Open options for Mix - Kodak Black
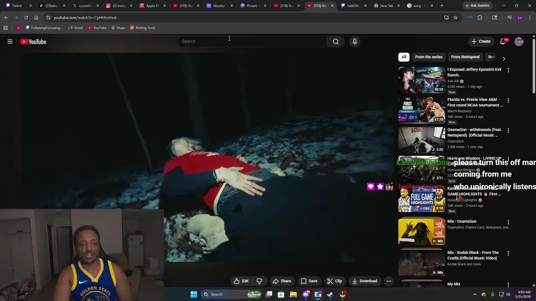The width and height of the screenshot is (536, 301). point(508,253)
